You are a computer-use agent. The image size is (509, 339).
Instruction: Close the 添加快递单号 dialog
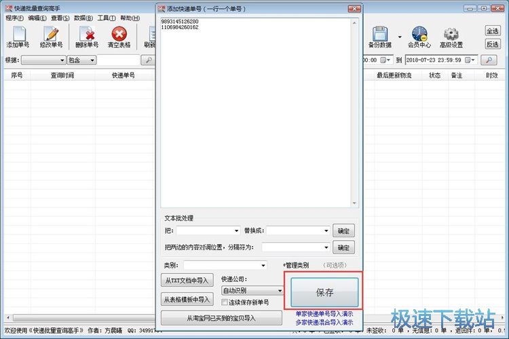tap(354, 9)
